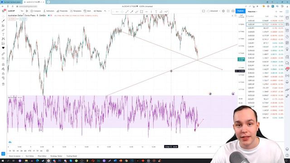Undo the last chart action
The height and width of the screenshot is (163, 290).
point(105,11)
